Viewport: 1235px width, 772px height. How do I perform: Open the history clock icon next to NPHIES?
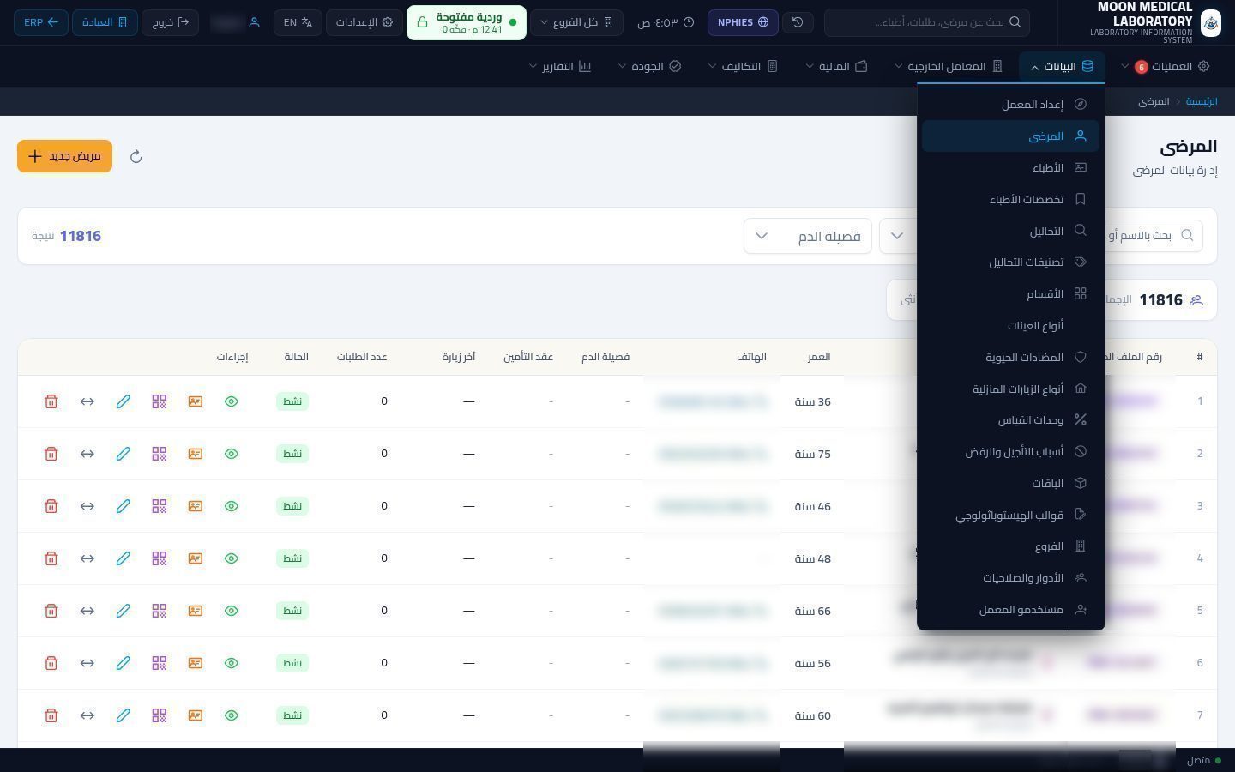point(798,22)
